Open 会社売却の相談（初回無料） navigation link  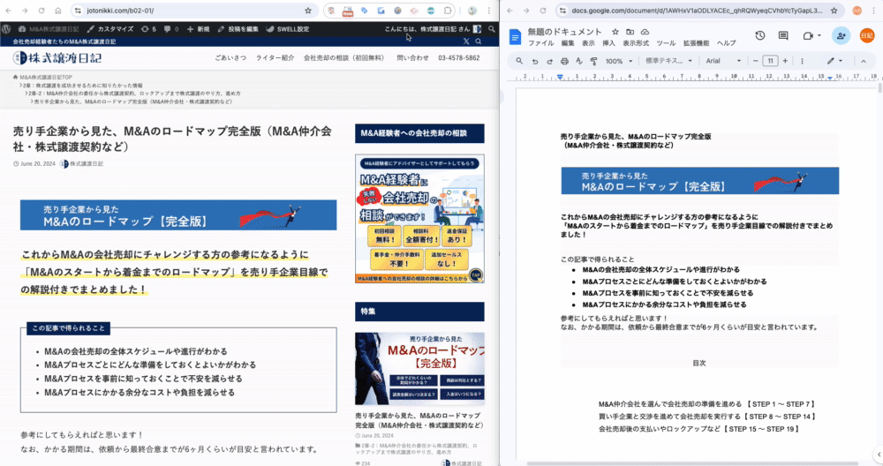pos(344,57)
